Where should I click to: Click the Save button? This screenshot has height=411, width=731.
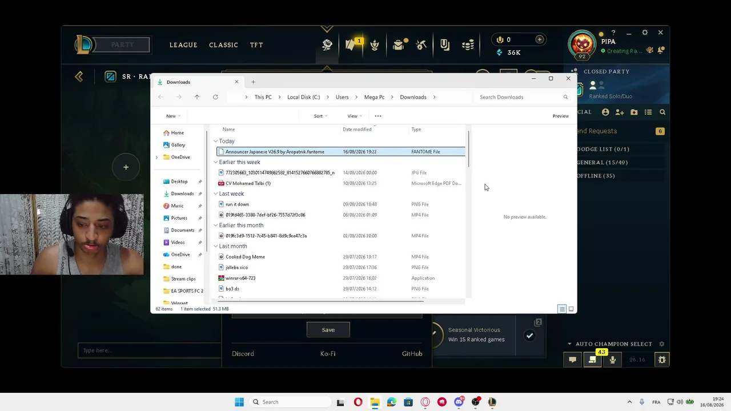[328, 330]
